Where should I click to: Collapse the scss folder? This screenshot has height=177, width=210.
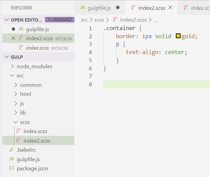(16, 122)
